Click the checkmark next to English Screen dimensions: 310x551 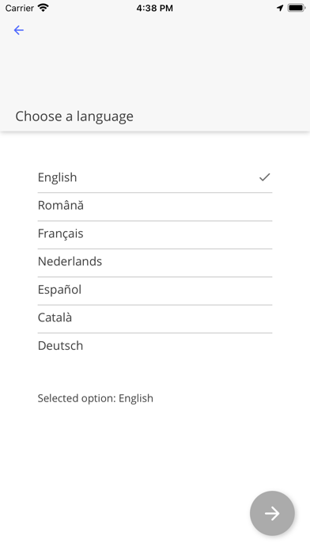coord(265,177)
